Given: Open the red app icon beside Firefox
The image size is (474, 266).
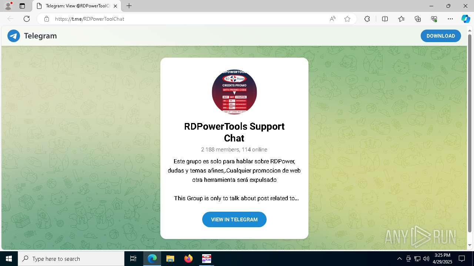Looking at the screenshot, I should [x=206, y=259].
